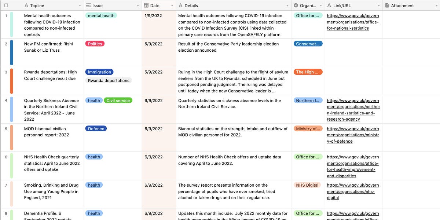
Task: Select row number 3
Action: coord(6,72)
